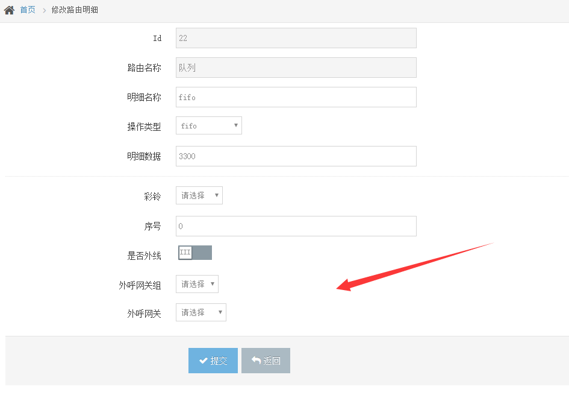The image size is (569, 404).
Task: Click the home icon in breadcrumb
Action: click(9, 10)
